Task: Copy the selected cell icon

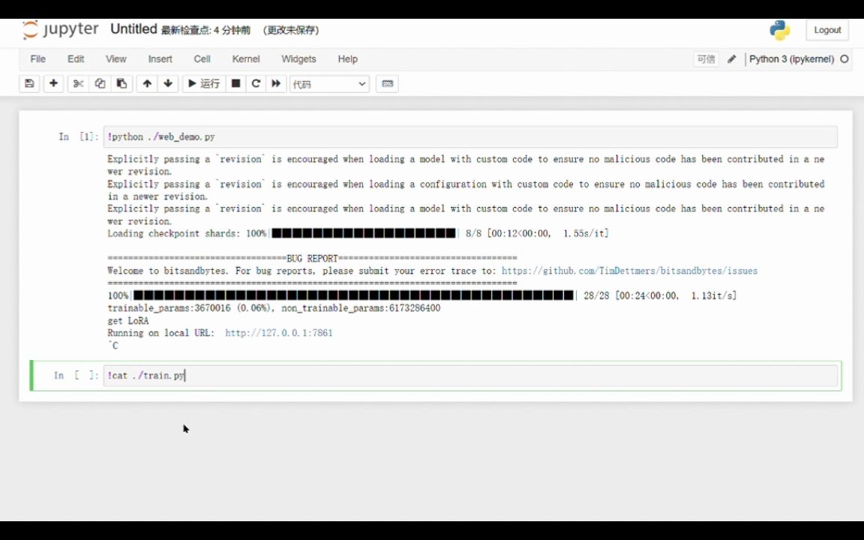Action: [x=100, y=83]
